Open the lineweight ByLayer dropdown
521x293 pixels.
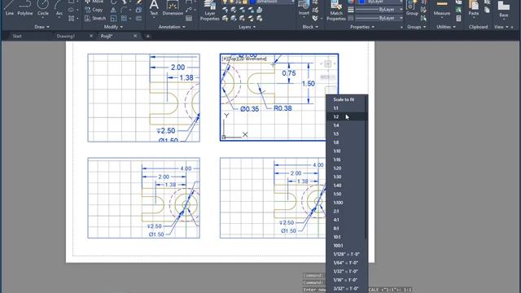(x=379, y=10)
